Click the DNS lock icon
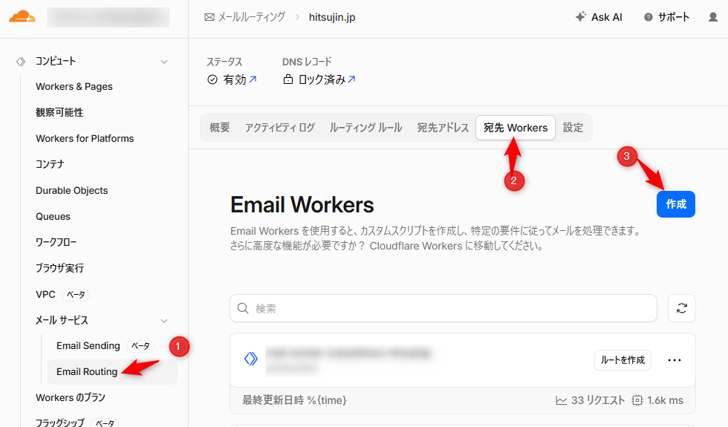The height and width of the screenshot is (427, 728). pos(288,79)
